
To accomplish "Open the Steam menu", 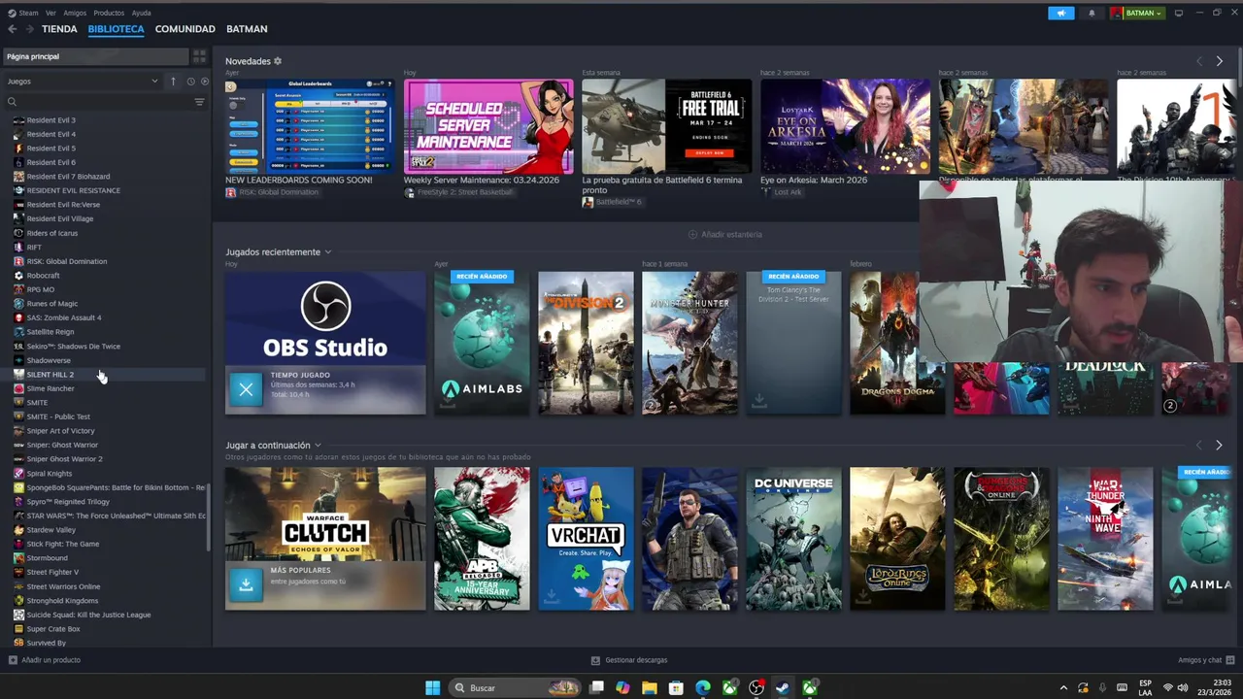I will click(28, 13).
